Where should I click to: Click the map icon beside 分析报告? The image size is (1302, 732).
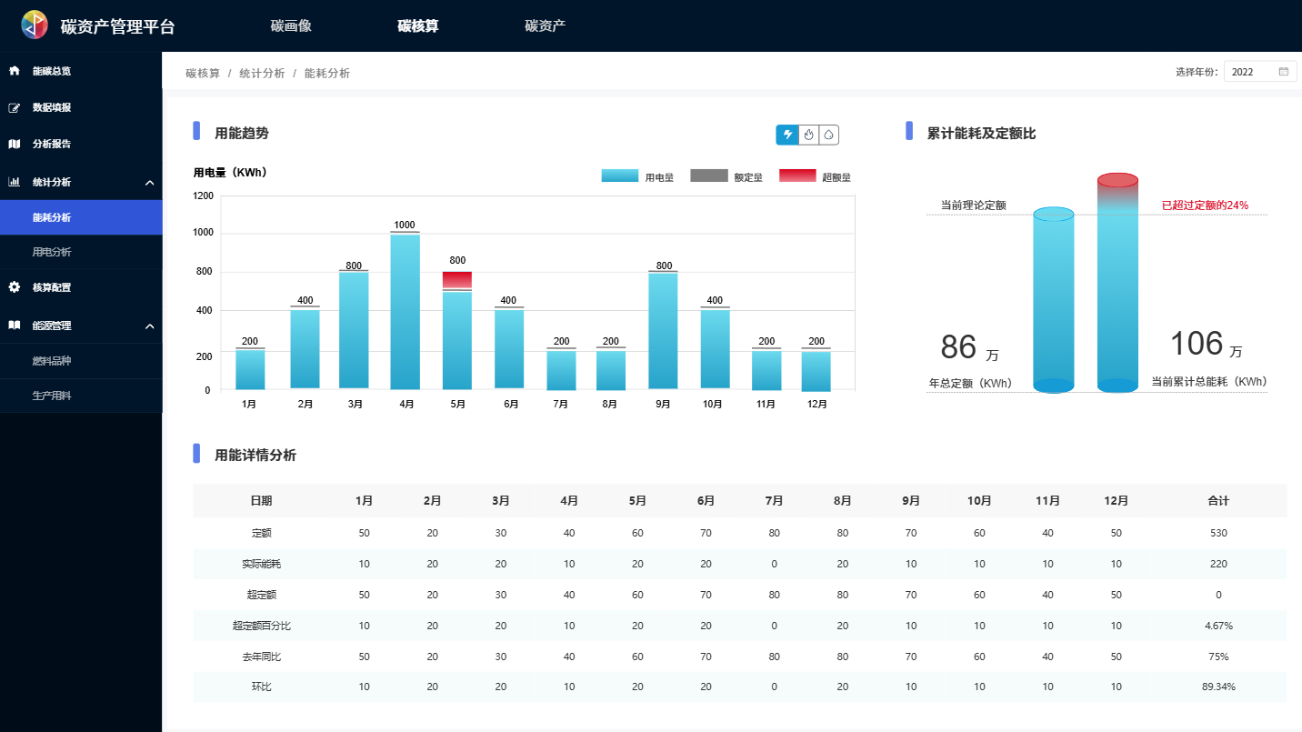coord(15,144)
